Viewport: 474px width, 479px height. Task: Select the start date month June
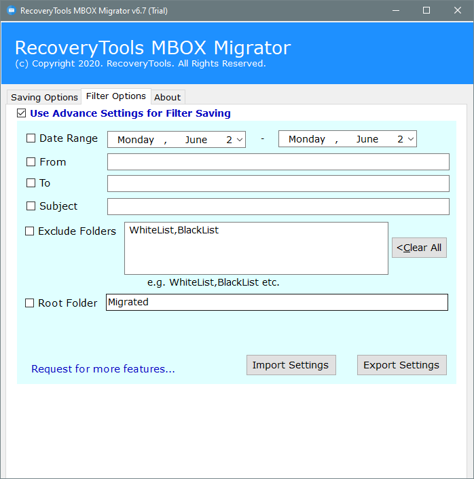pos(196,140)
